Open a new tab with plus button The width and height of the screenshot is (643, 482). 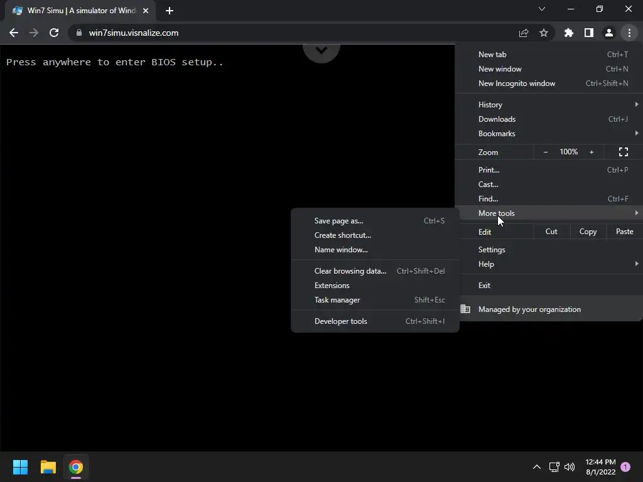pos(170,11)
